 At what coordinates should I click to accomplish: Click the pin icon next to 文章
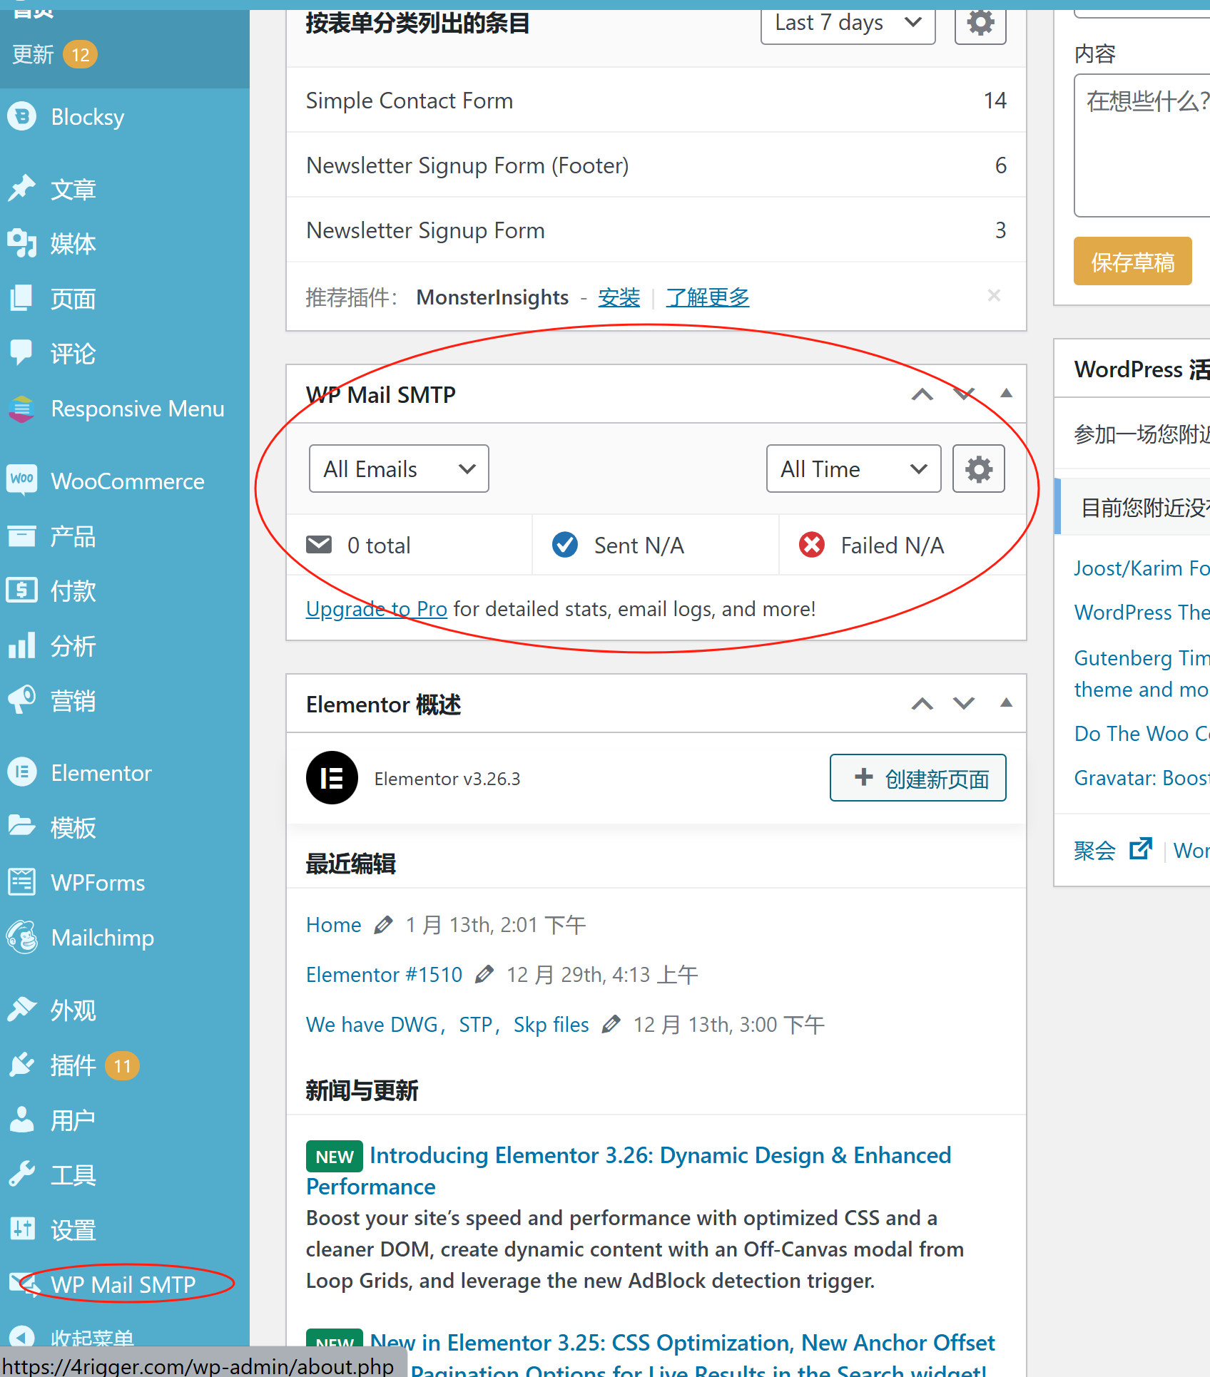coord(21,189)
